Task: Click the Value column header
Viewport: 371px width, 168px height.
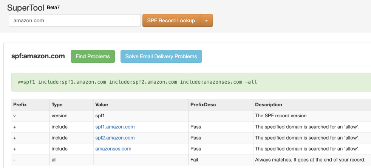Action: [x=141, y=105]
